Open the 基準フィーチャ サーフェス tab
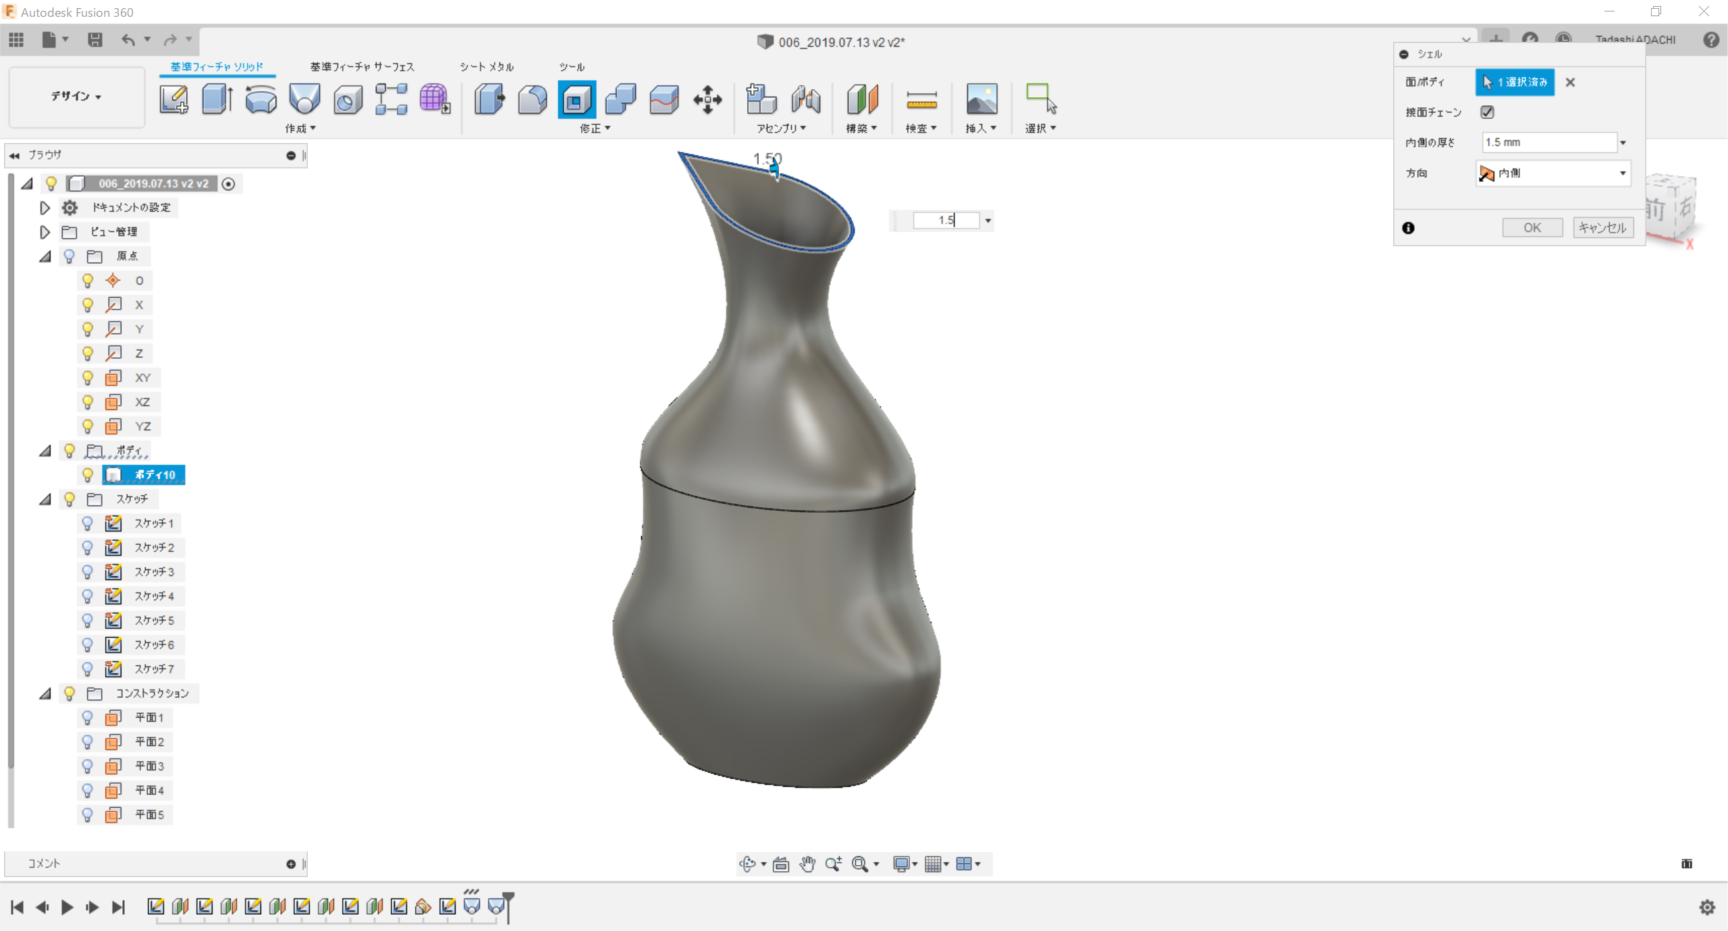Image resolution: width=1728 pixels, height=931 pixels. tap(362, 67)
